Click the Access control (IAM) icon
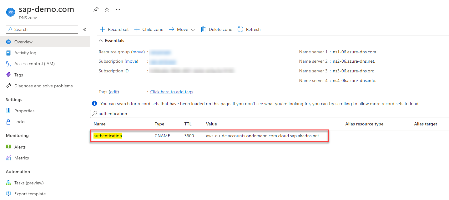Image resolution: width=449 pixels, height=200 pixels. (x=8, y=64)
